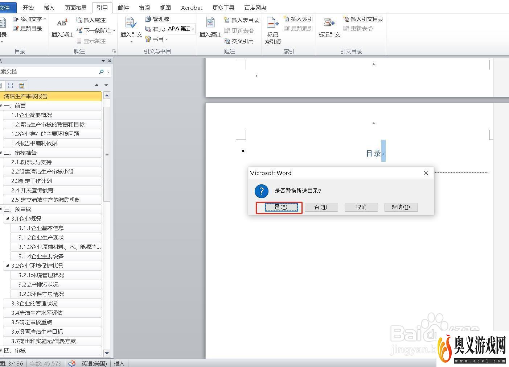Go to heading 3.7提出和实施无/低费方案
The height and width of the screenshot is (367, 509).
[52, 341]
